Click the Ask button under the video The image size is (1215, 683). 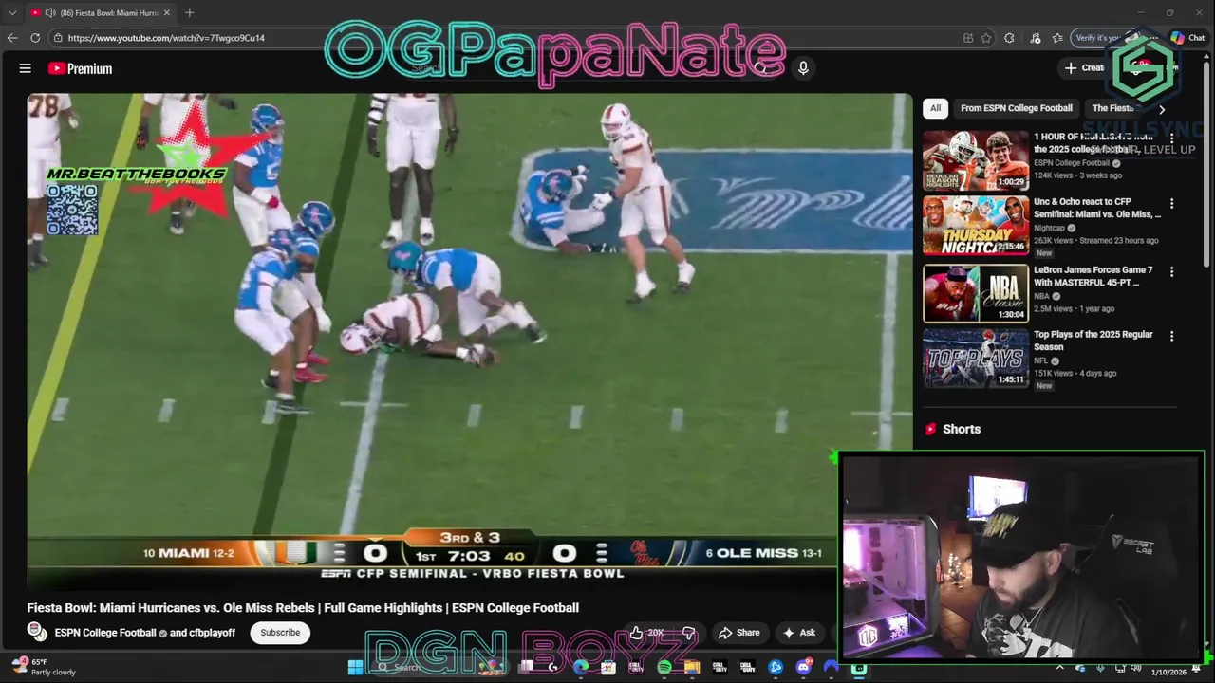click(x=799, y=633)
